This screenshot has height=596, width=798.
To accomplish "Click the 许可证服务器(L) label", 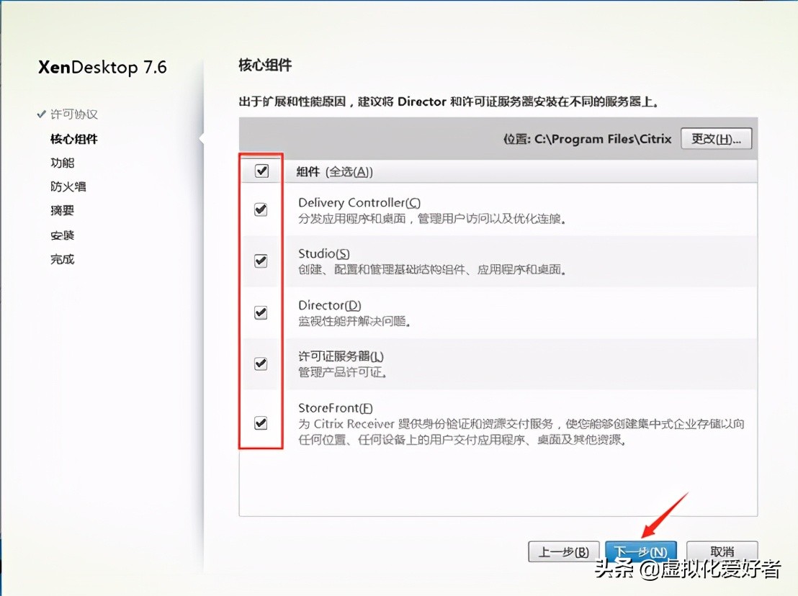I will coord(341,356).
